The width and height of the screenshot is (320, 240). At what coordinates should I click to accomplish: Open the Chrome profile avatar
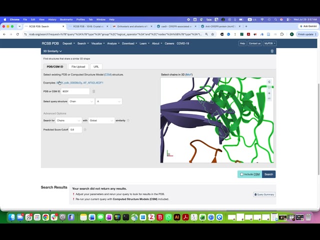[x=292, y=34]
